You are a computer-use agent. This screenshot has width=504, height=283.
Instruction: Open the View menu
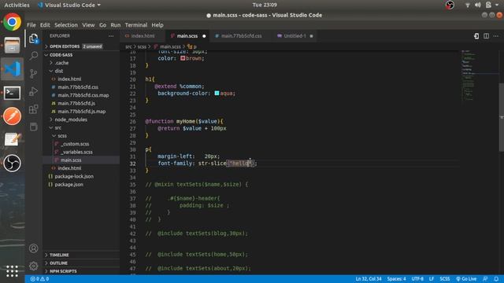click(x=88, y=25)
